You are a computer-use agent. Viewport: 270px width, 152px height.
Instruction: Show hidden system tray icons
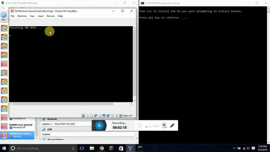(234, 148)
